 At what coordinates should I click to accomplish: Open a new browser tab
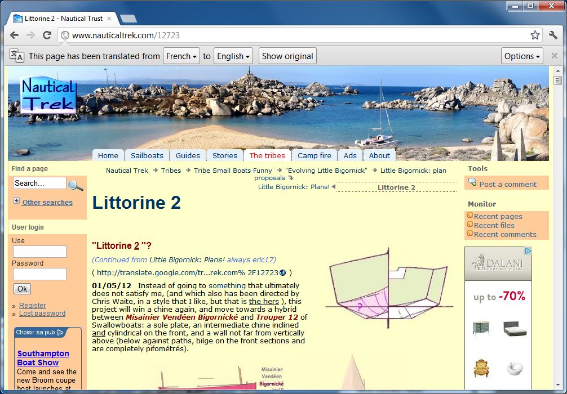pos(128,19)
